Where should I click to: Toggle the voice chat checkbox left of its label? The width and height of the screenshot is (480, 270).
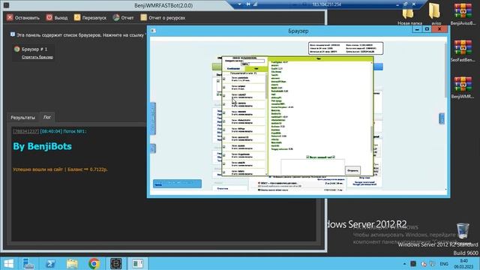[307, 157]
